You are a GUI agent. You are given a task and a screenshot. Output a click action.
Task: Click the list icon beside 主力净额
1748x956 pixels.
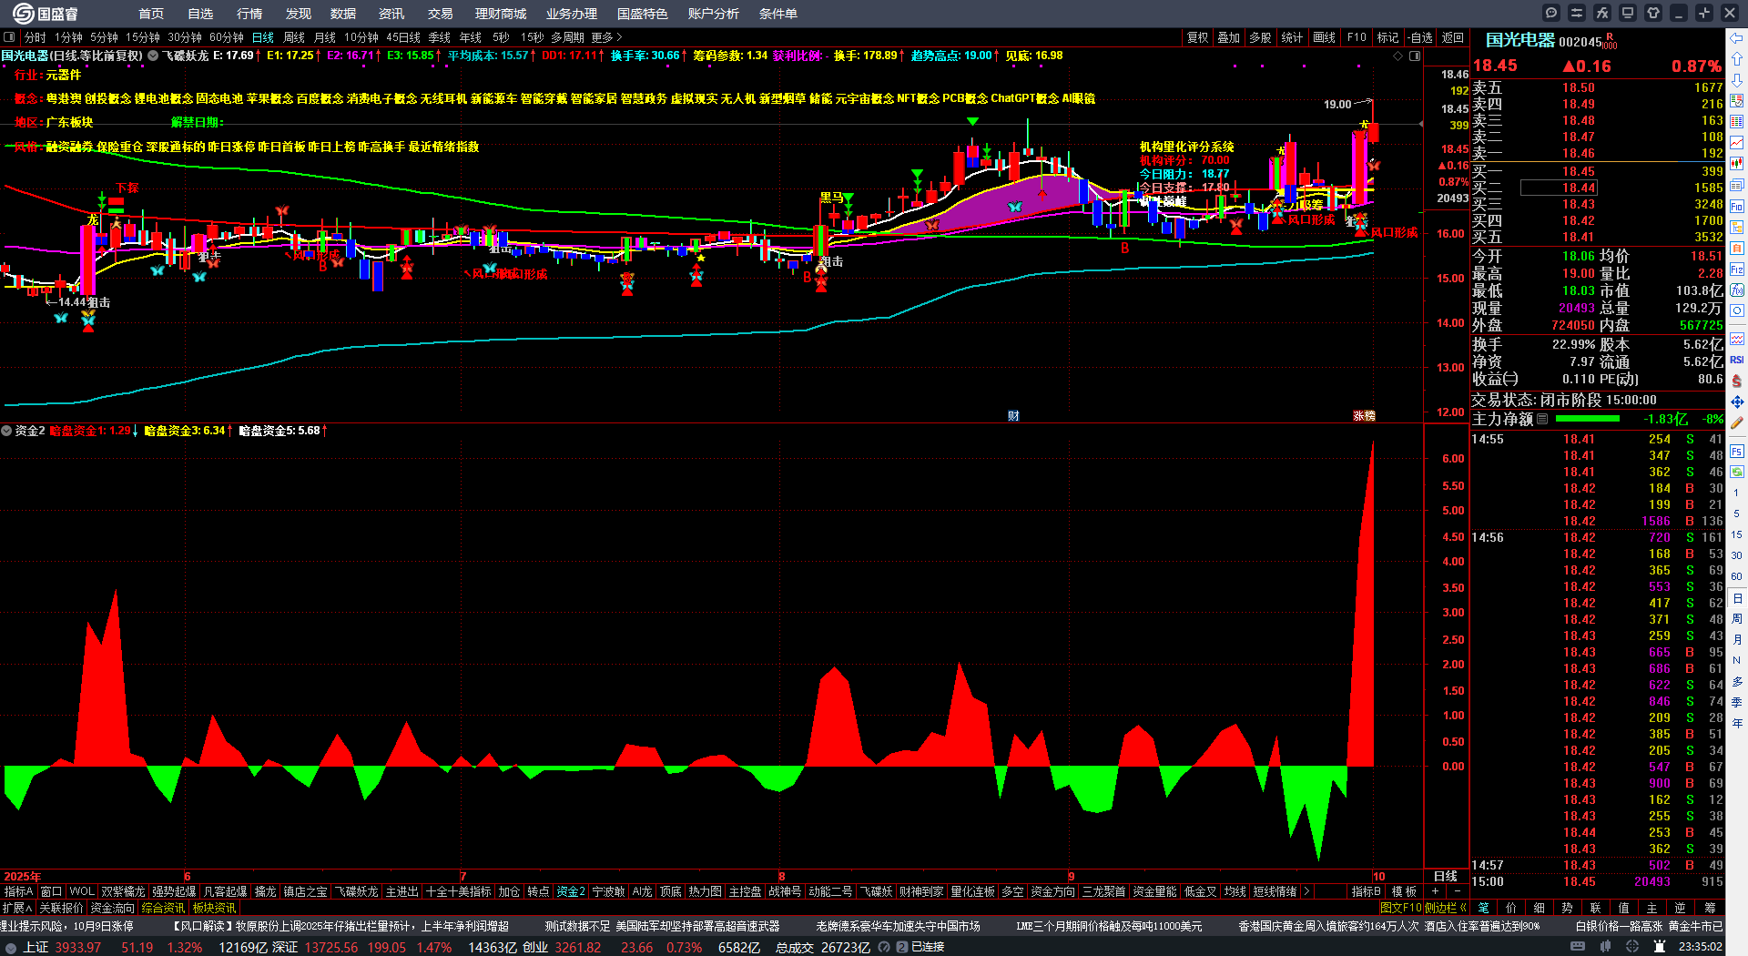coord(1542,419)
